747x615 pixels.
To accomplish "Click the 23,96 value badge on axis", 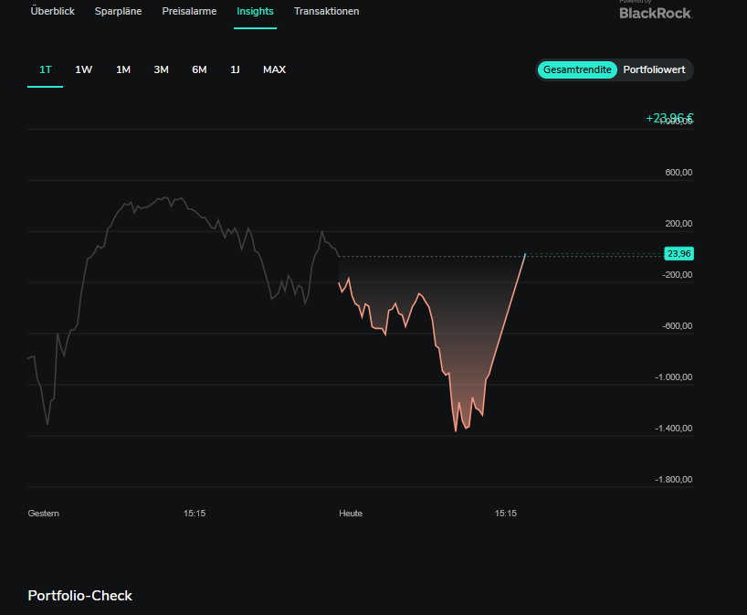I will (x=679, y=254).
